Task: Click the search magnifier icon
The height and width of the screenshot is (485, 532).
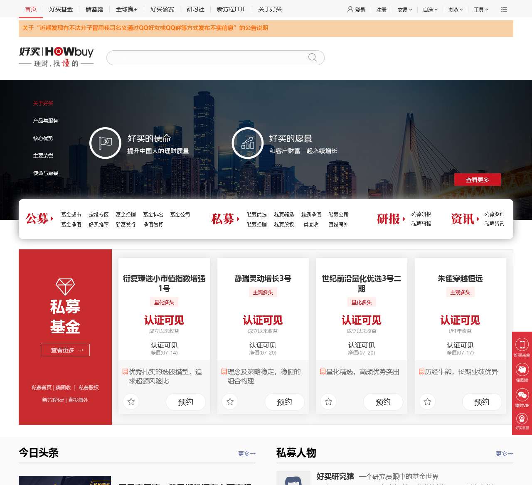Action: [313, 57]
